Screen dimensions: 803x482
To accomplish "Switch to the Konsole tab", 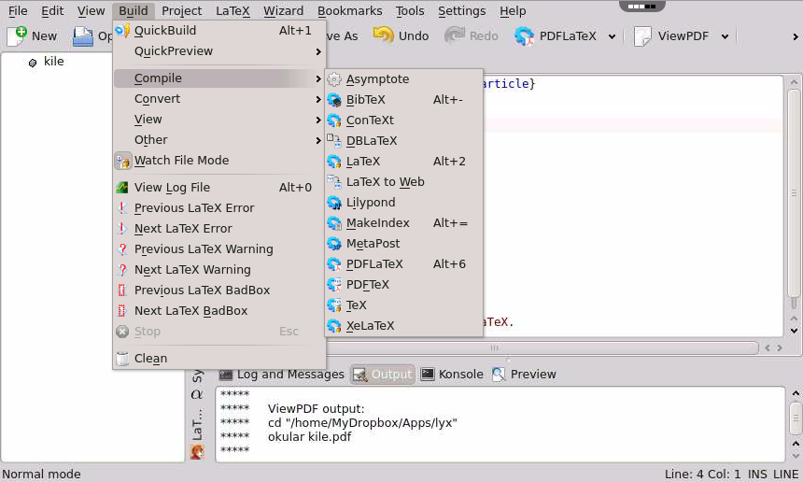I will [x=452, y=375].
